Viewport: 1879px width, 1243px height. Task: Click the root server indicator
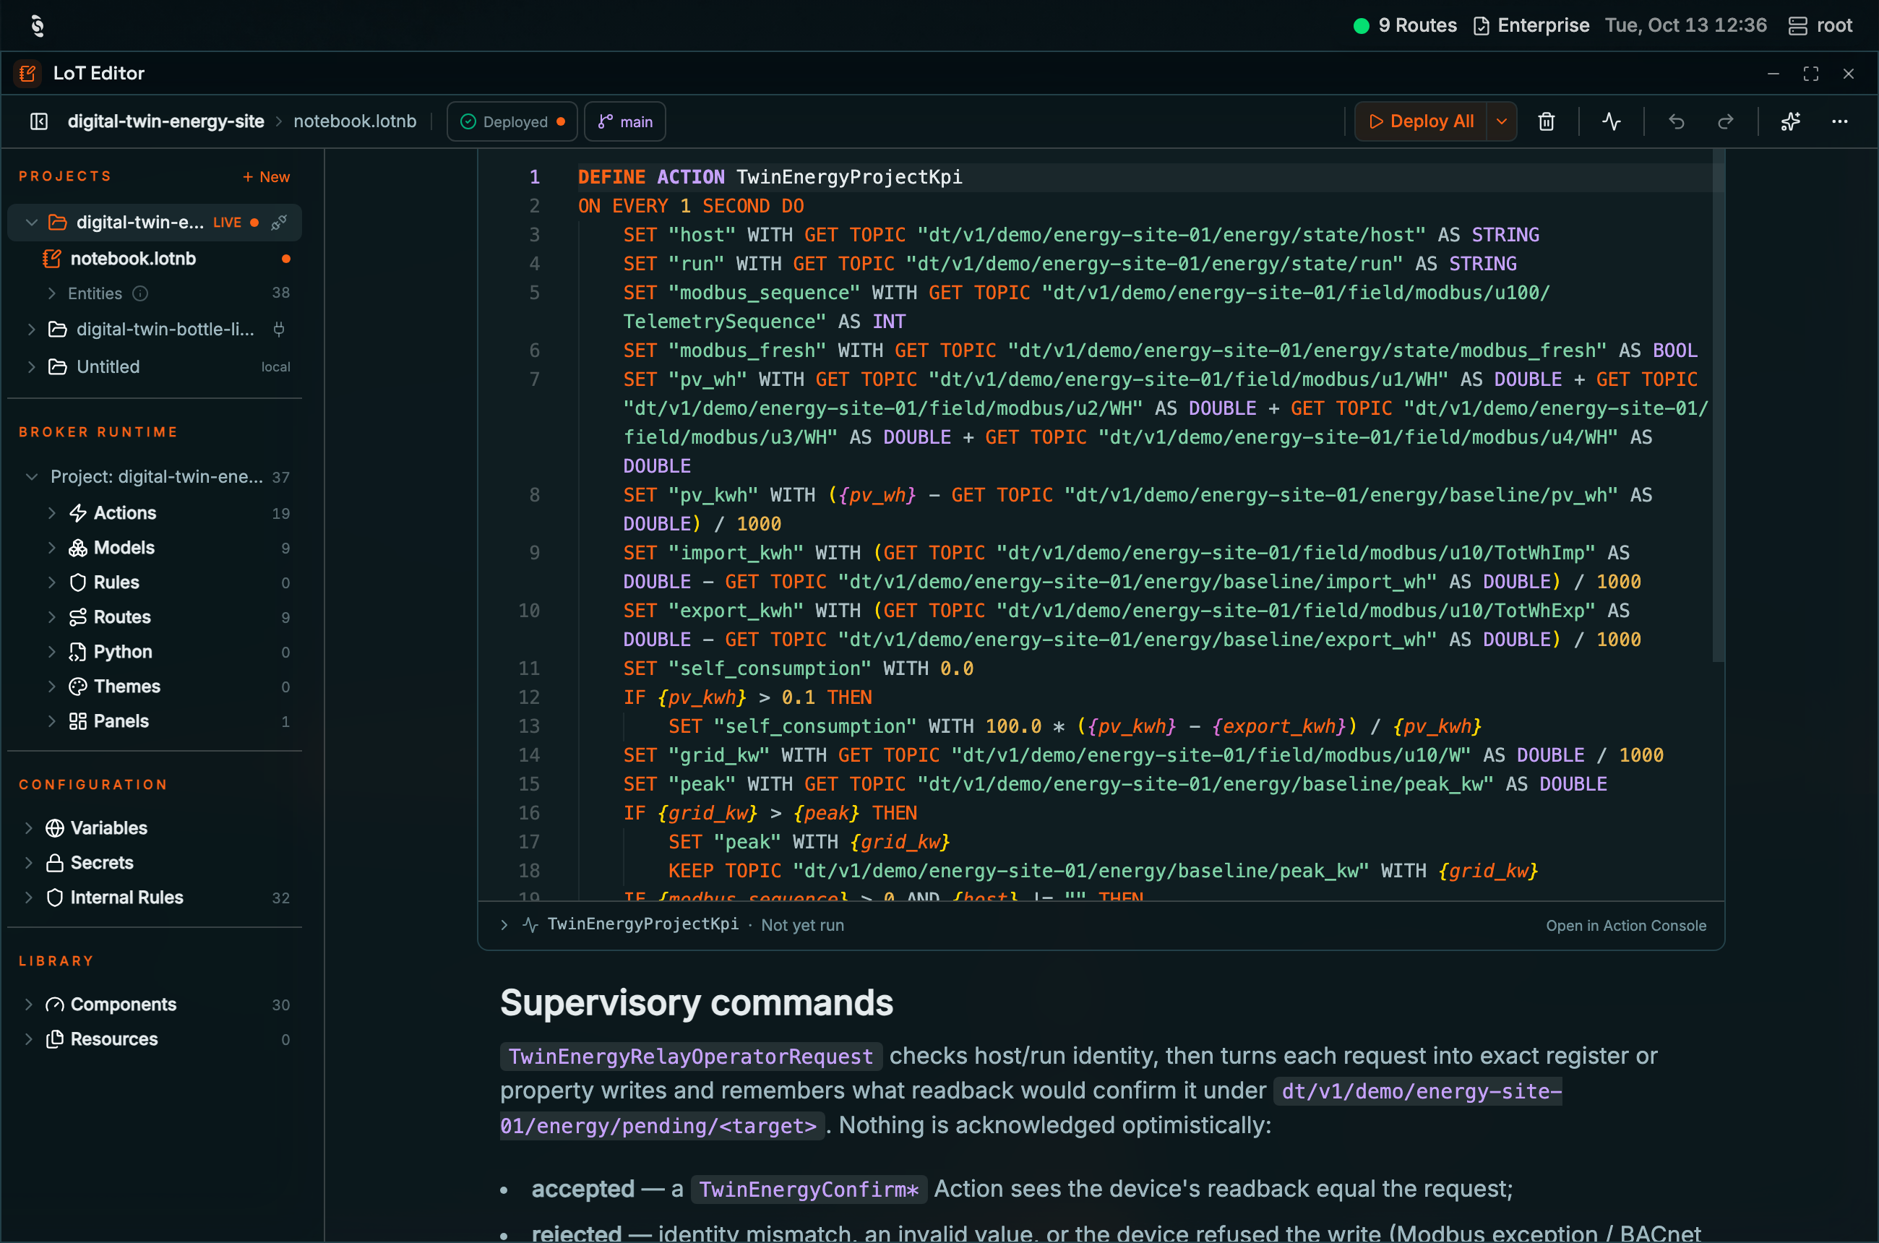(x=1820, y=25)
